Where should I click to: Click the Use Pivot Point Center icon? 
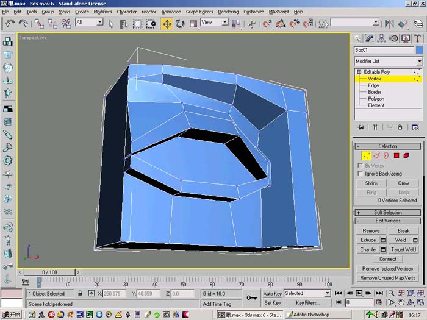click(x=236, y=24)
